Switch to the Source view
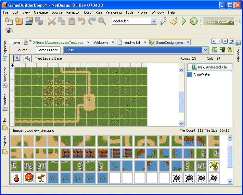 22,50
